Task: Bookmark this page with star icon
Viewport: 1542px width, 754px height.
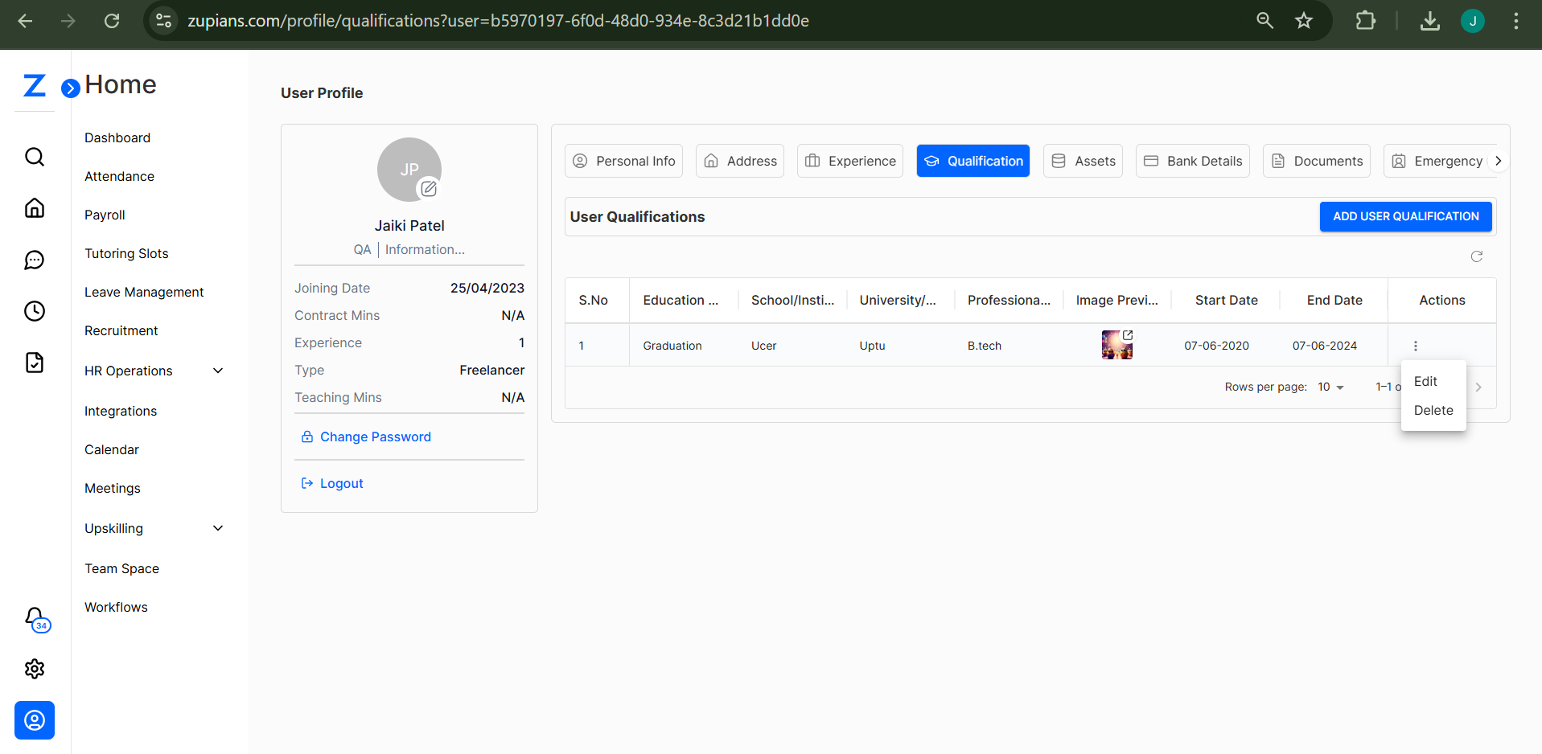Action: (1304, 21)
